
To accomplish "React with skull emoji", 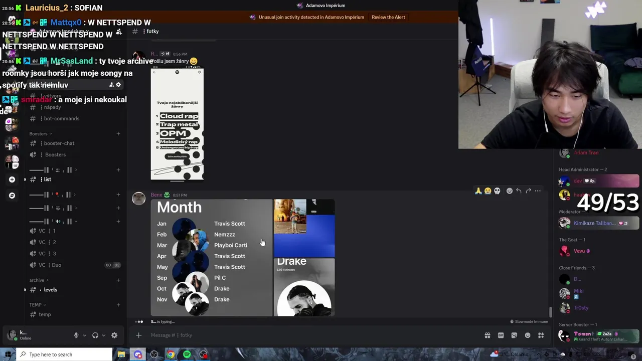I will 497,191.
